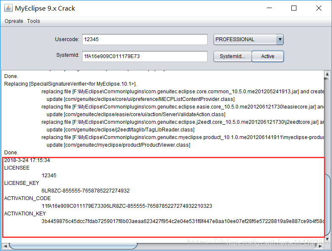Image resolution: width=332 pixels, height=251 pixels.
Task: Click the vertical scrollbar down arrow
Action: 327,239
